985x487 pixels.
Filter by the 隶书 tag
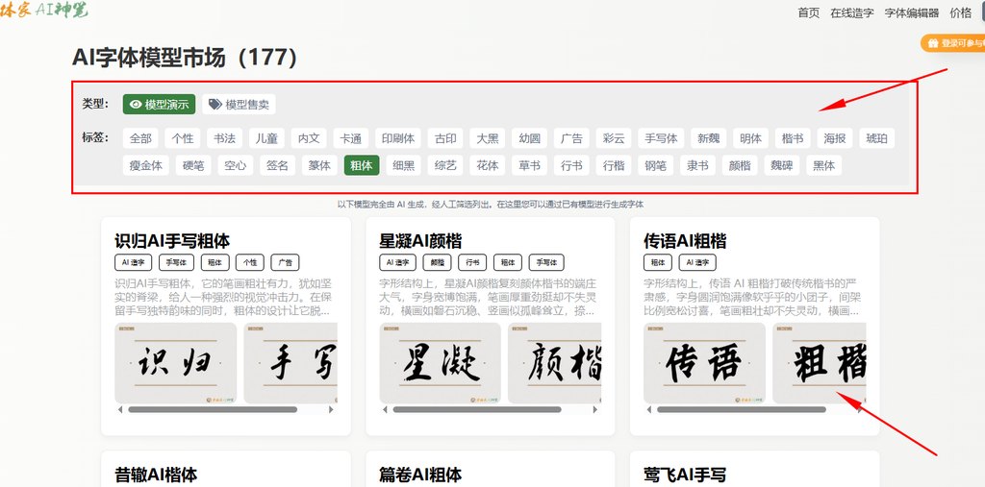[697, 165]
